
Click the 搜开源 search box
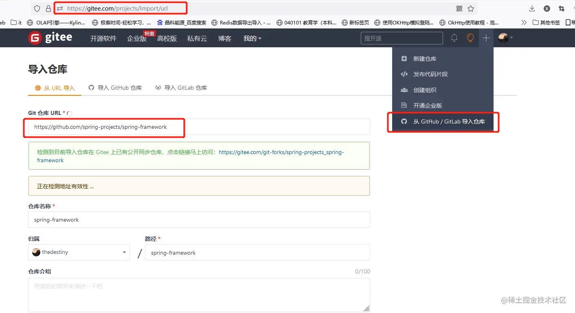(x=402, y=38)
